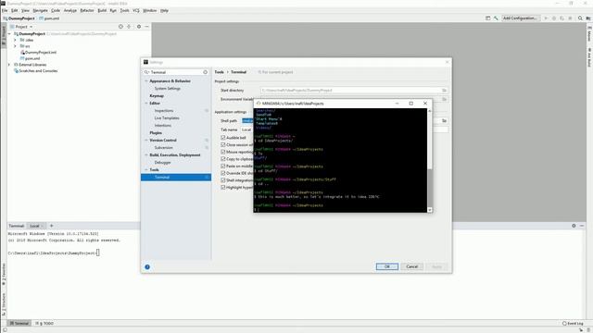Click Cancel in Settings dialog

[411, 267]
